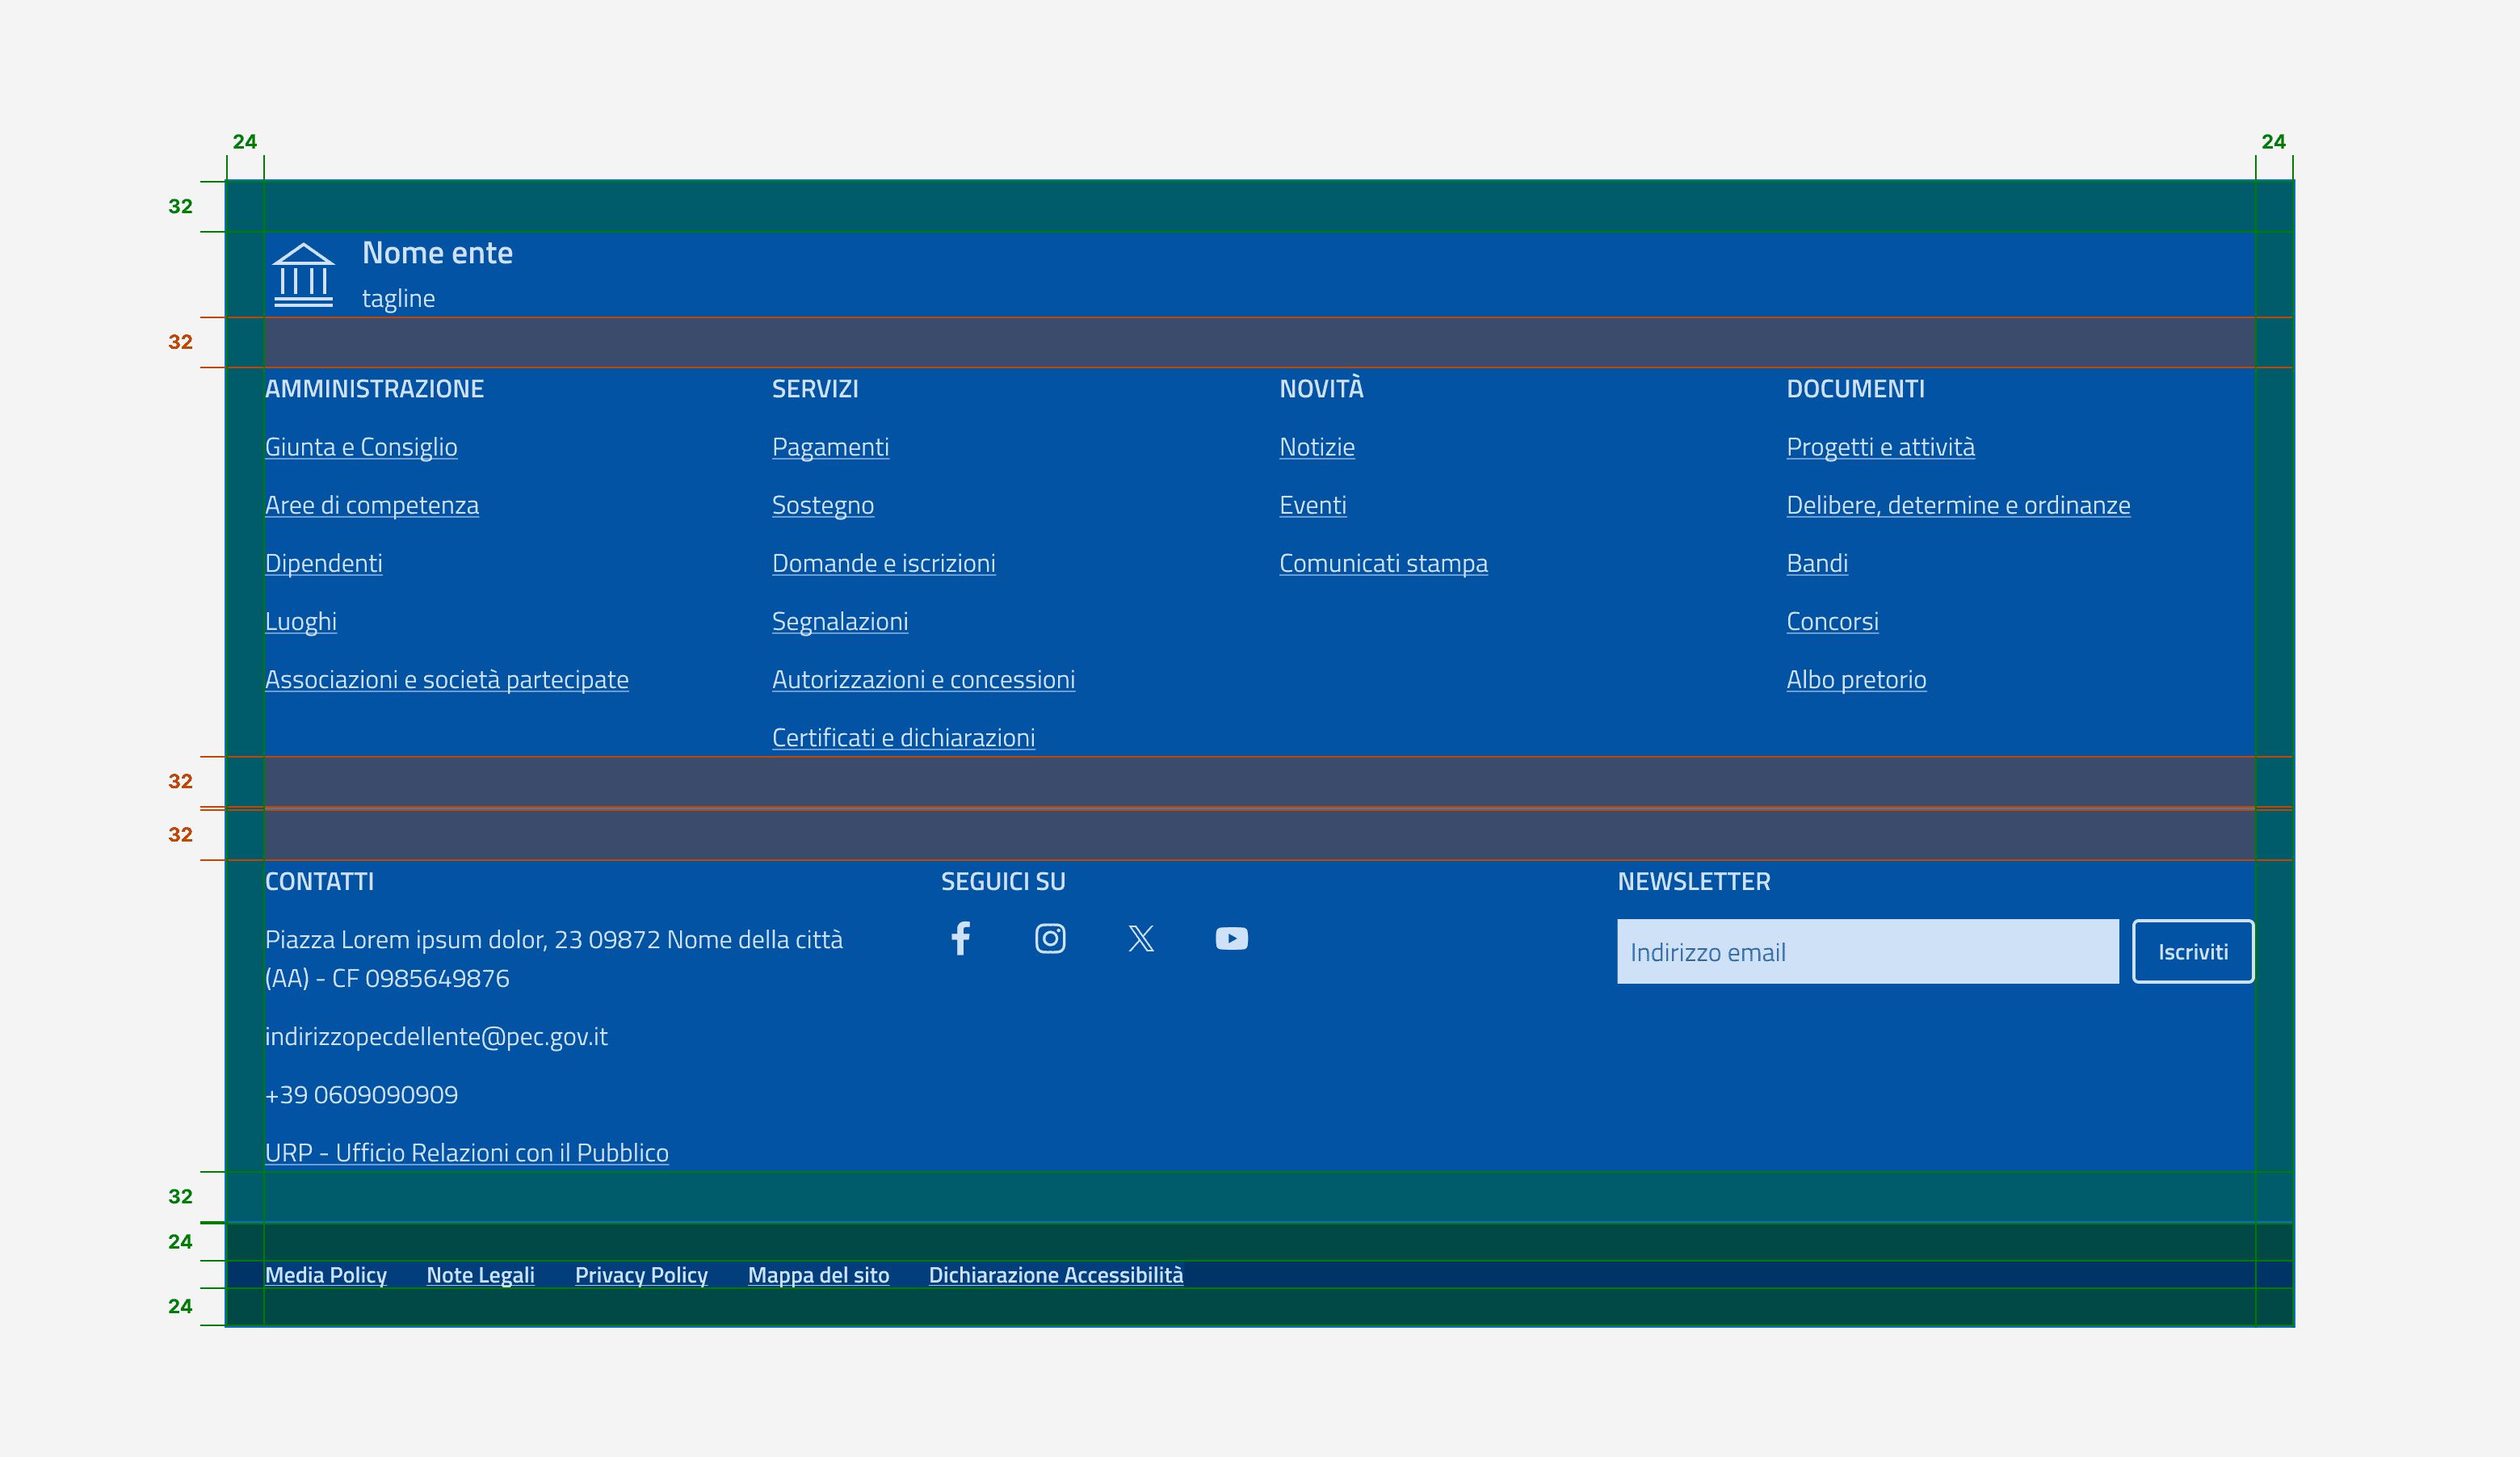The height and width of the screenshot is (1457, 2520).
Task: Click the institution building logo icon
Action: pyautogui.click(x=303, y=275)
